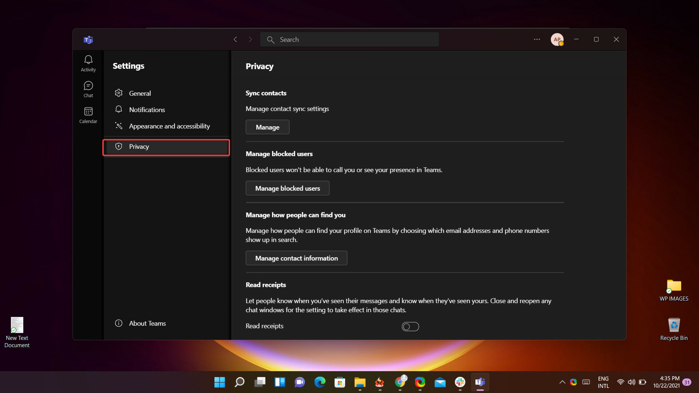The width and height of the screenshot is (699, 393).
Task: Open the Activity feed icon
Action: tap(88, 63)
